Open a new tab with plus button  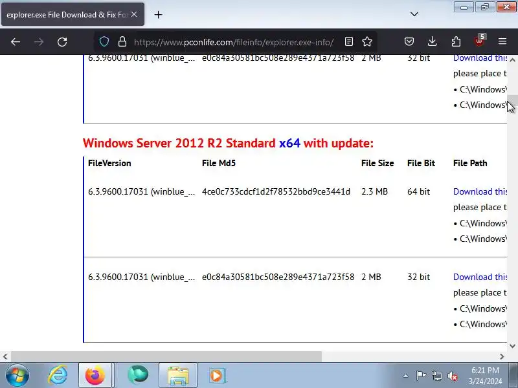158,14
